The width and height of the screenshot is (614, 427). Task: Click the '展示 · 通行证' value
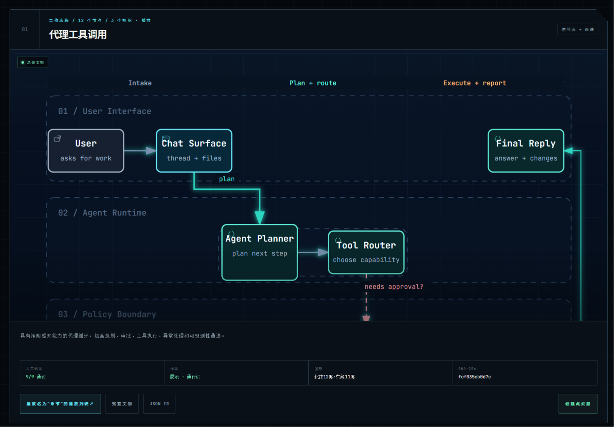pos(185,377)
